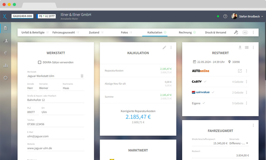This screenshot has height=160, width=266.
Task: Open the settings gear in left sidebar
Action: [x=6, y=78]
